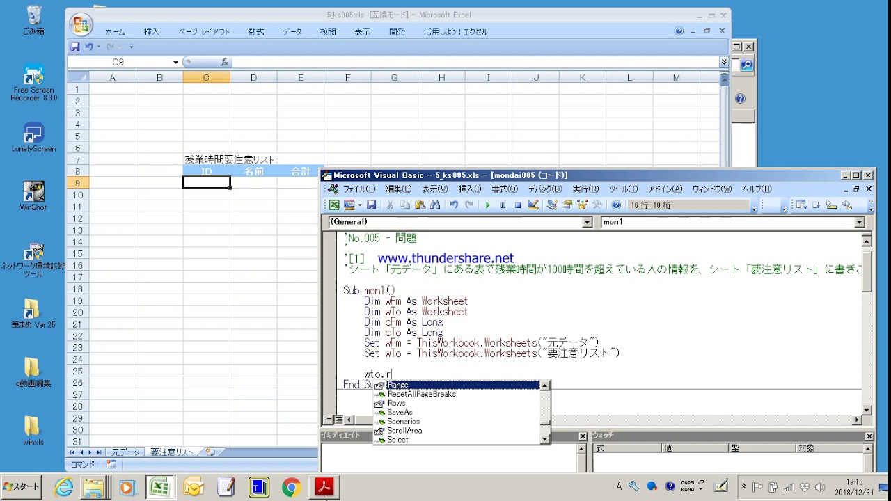Switch to Excel via the View Microsoft Excel icon

pyautogui.click(x=334, y=205)
